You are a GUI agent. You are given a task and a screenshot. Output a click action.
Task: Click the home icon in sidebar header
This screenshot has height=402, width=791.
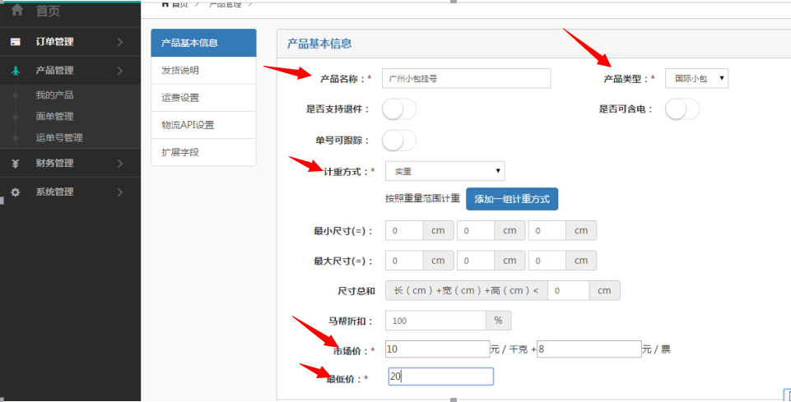pos(16,11)
